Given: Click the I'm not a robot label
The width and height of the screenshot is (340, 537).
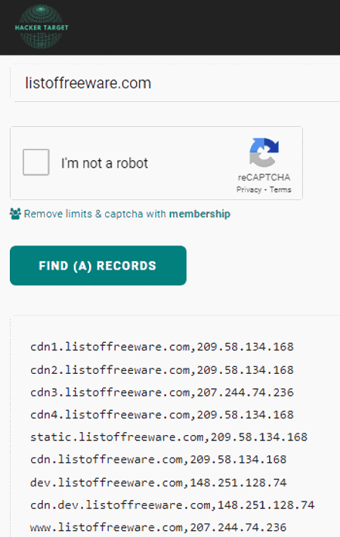Looking at the screenshot, I should click(104, 163).
